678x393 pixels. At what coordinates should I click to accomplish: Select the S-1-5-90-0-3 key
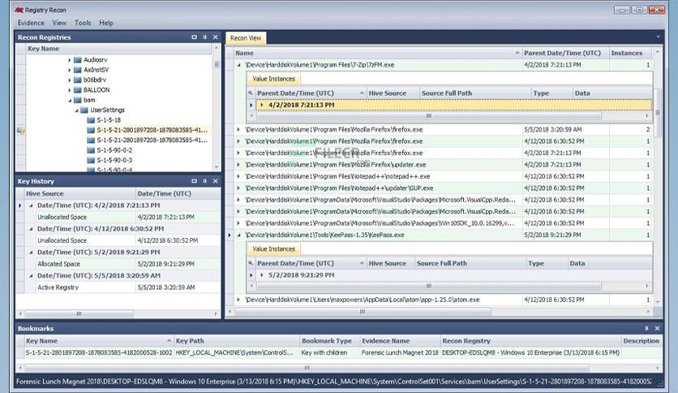(x=114, y=160)
